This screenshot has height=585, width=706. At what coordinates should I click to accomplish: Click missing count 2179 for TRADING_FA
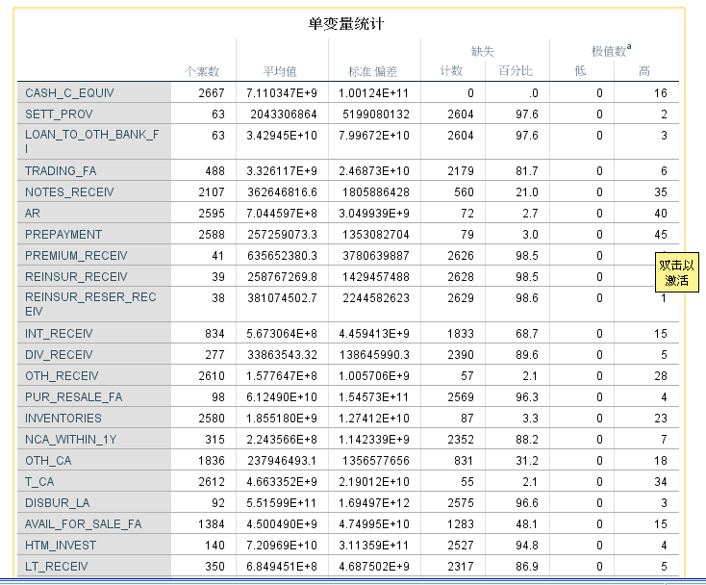click(461, 170)
